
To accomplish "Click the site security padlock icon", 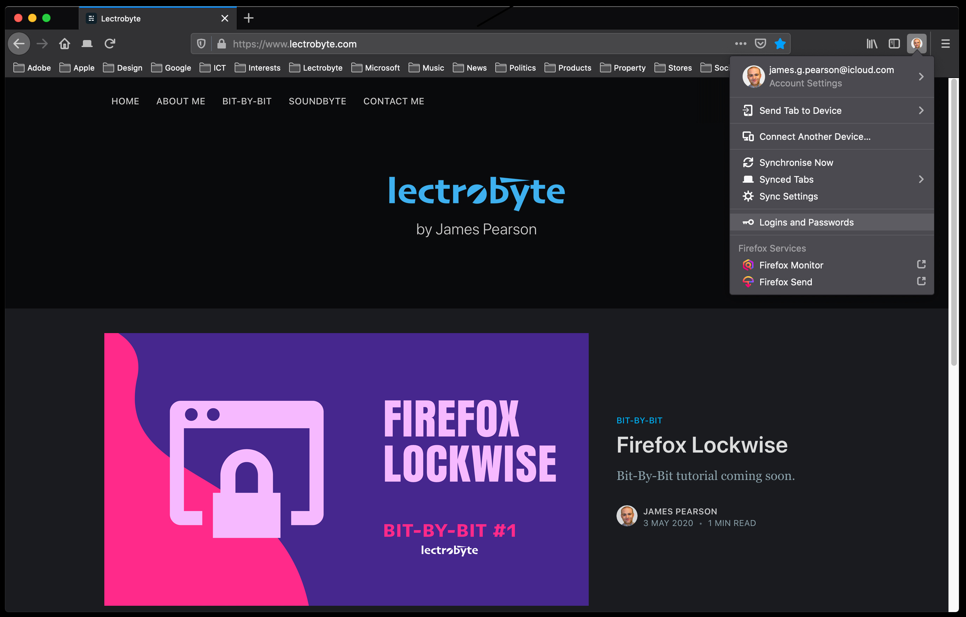I will tap(221, 44).
